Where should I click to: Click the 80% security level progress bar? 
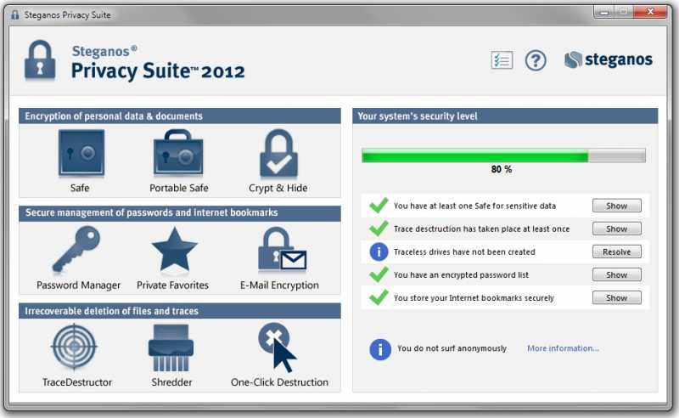coord(503,155)
